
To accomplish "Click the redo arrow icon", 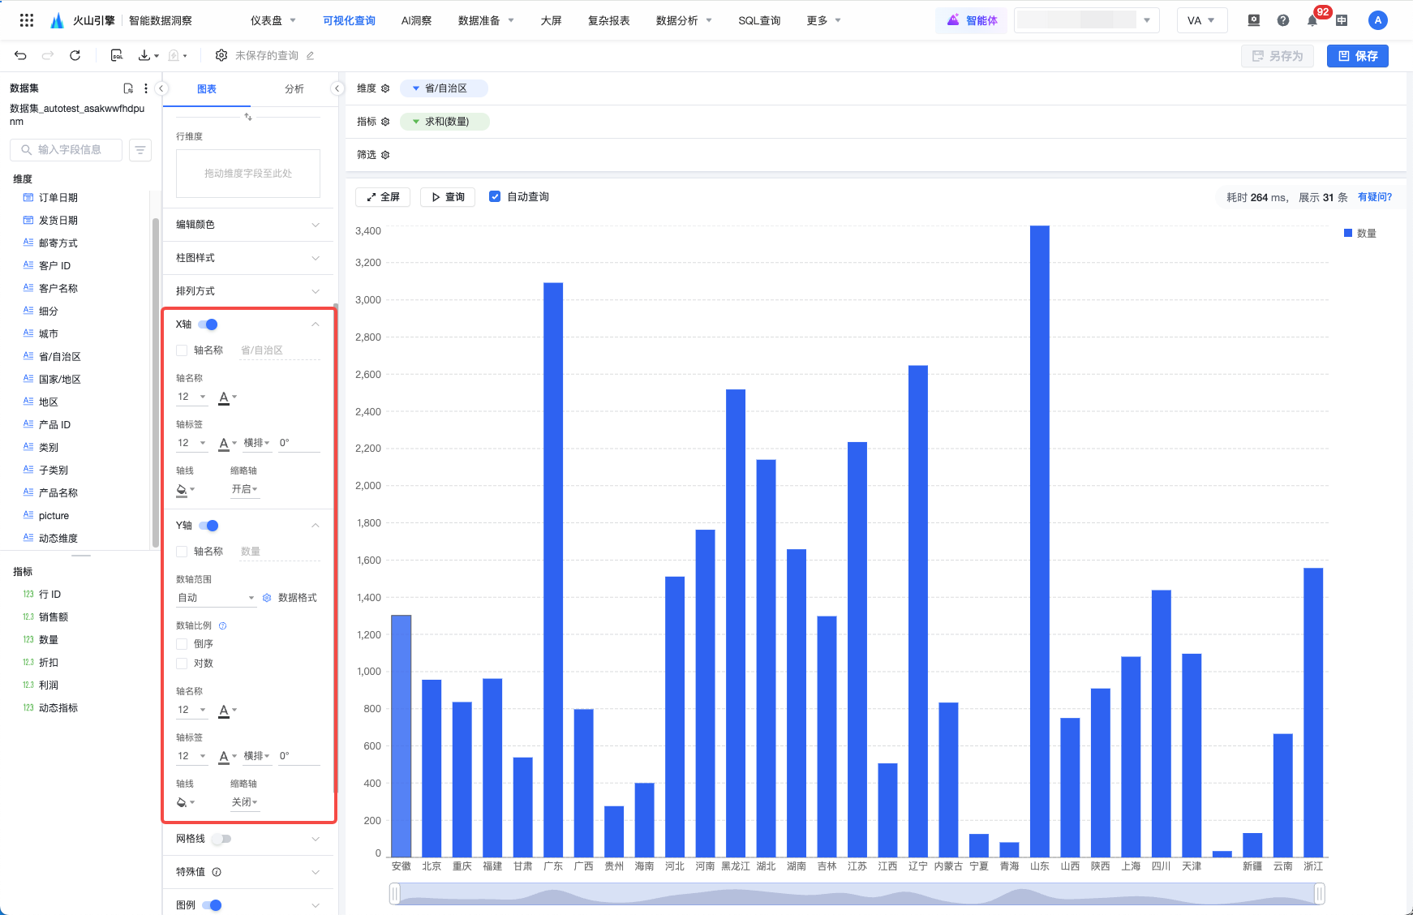I will pyautogui.click(x=48, y=55).
